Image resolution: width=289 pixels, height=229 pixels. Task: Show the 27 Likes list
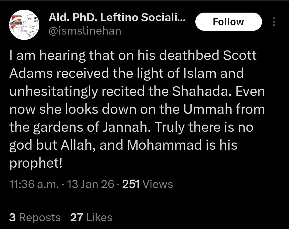point(91,217)
